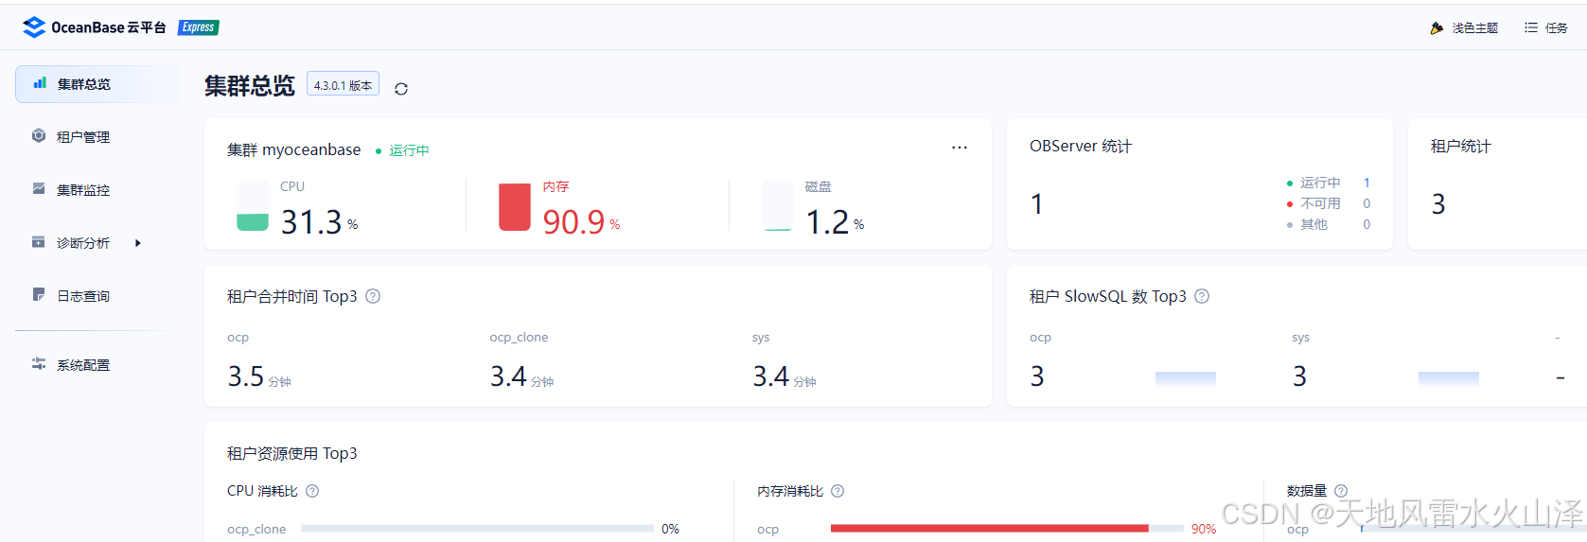The height and width of the screenshot is (542, 1587).
Task: Click the 运行中 cluster status label
Action: 409,150
